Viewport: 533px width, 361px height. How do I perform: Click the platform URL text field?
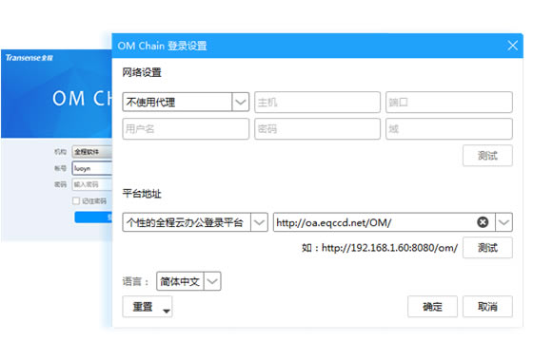pos(374,222)
